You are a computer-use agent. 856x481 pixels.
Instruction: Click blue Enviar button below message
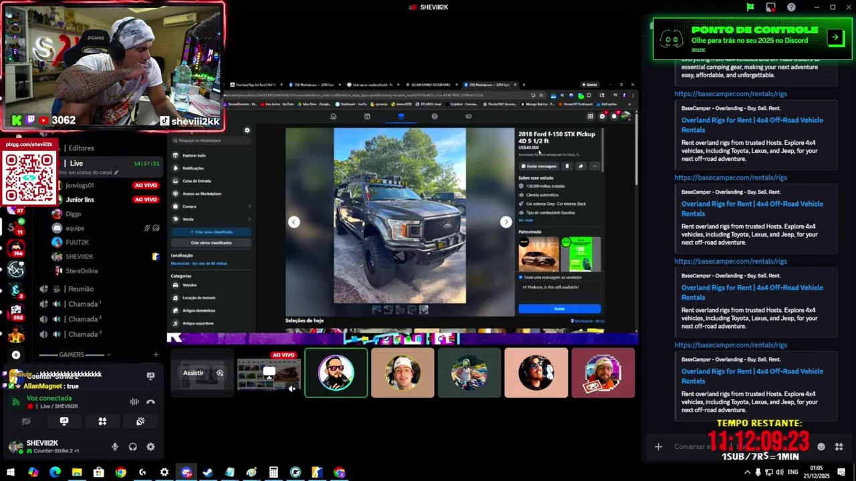(559, 309)
